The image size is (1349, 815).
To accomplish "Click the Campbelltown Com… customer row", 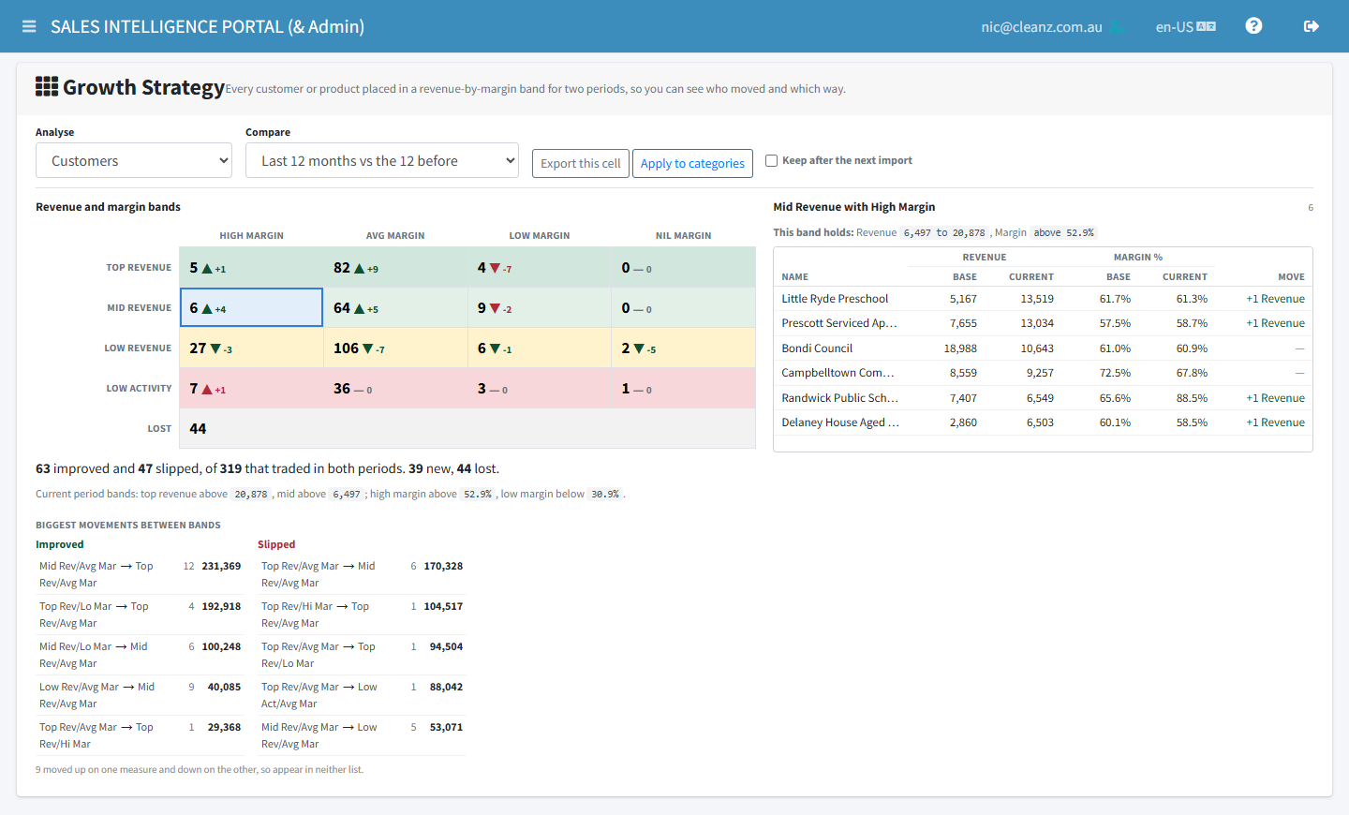I will coord(1043,373).
